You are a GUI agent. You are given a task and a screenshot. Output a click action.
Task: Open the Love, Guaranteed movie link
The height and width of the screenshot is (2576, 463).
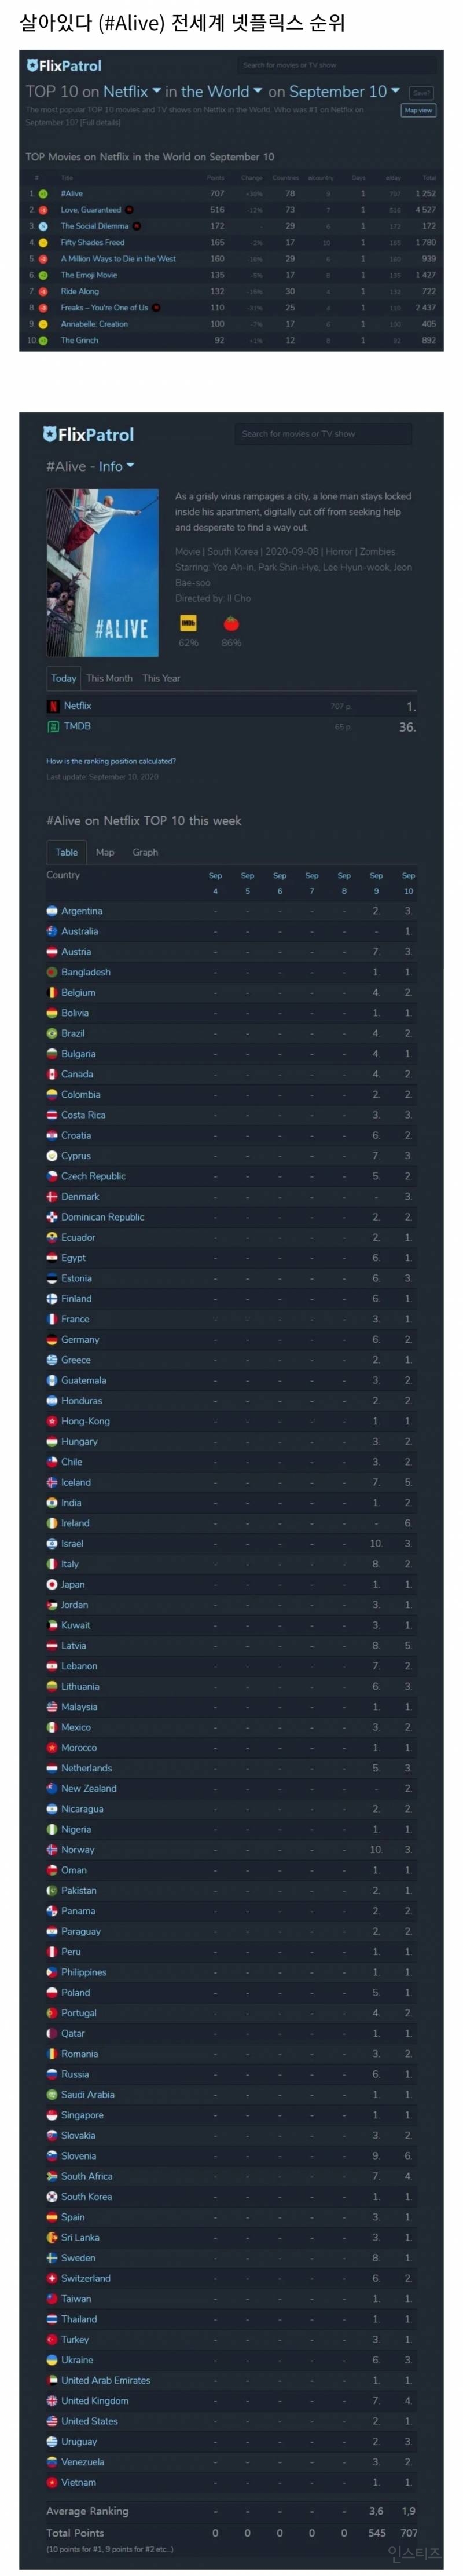90,210
